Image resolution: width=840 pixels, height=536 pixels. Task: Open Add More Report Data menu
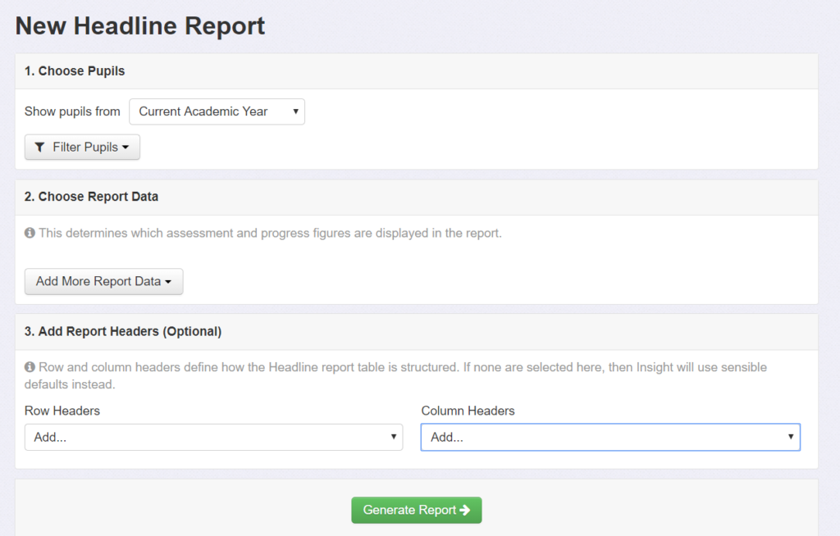104,282
